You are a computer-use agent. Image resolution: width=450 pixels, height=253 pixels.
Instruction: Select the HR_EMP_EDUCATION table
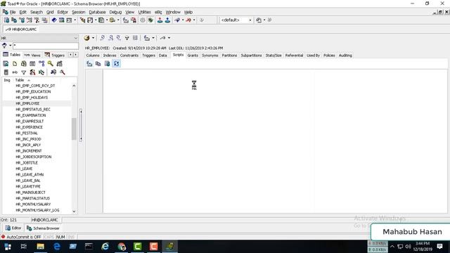tap(33, 91)
